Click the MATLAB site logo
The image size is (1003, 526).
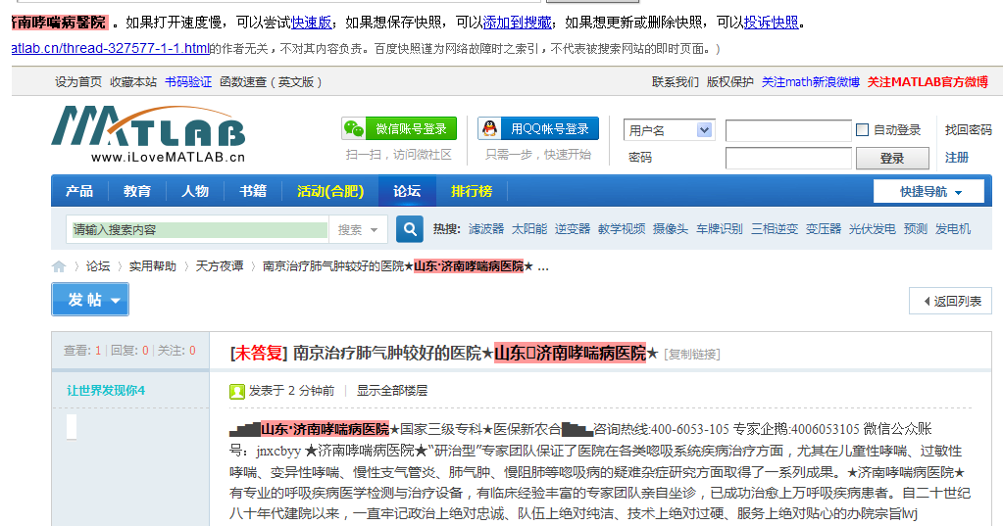point(148,134)
